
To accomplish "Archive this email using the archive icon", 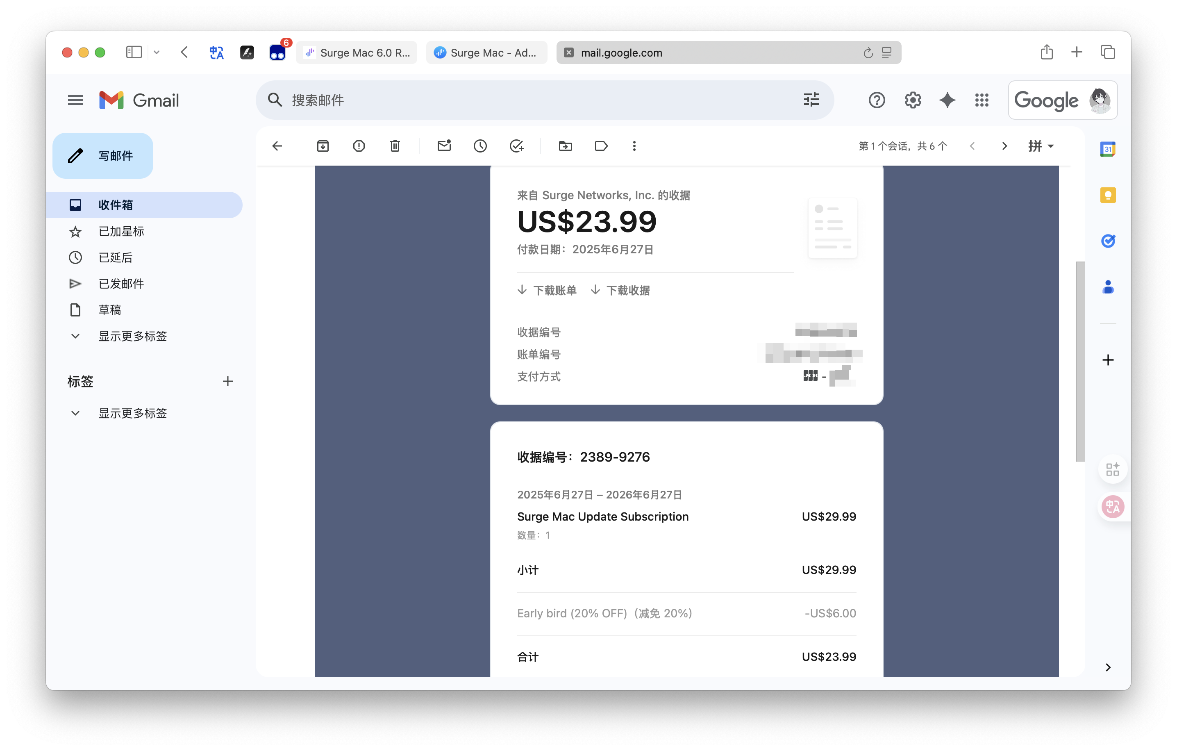I will (323, 146).
